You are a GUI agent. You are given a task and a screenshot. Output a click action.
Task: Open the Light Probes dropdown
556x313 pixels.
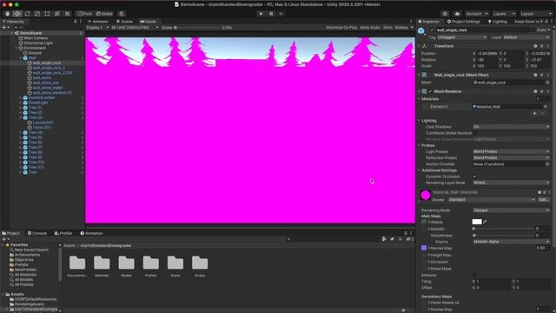click(x=512, y=151)
